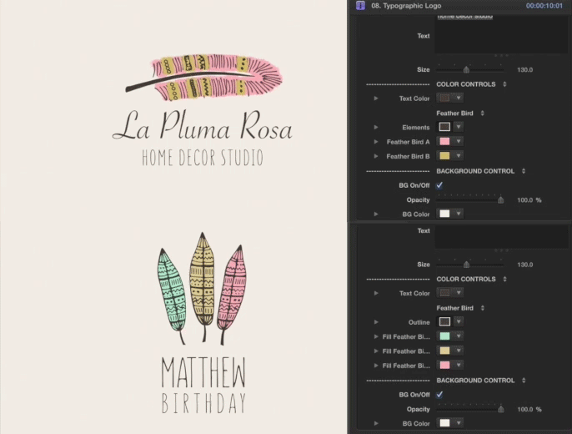Select the yellow Feather Bird B swatch
Screen dimensions: 572x434
(x=444, y=156)
